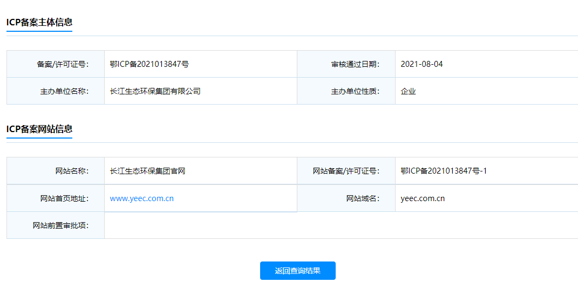Click the 主办单位名称 label
This screenshot has width=578, height=296.
(x=65, y=91)
